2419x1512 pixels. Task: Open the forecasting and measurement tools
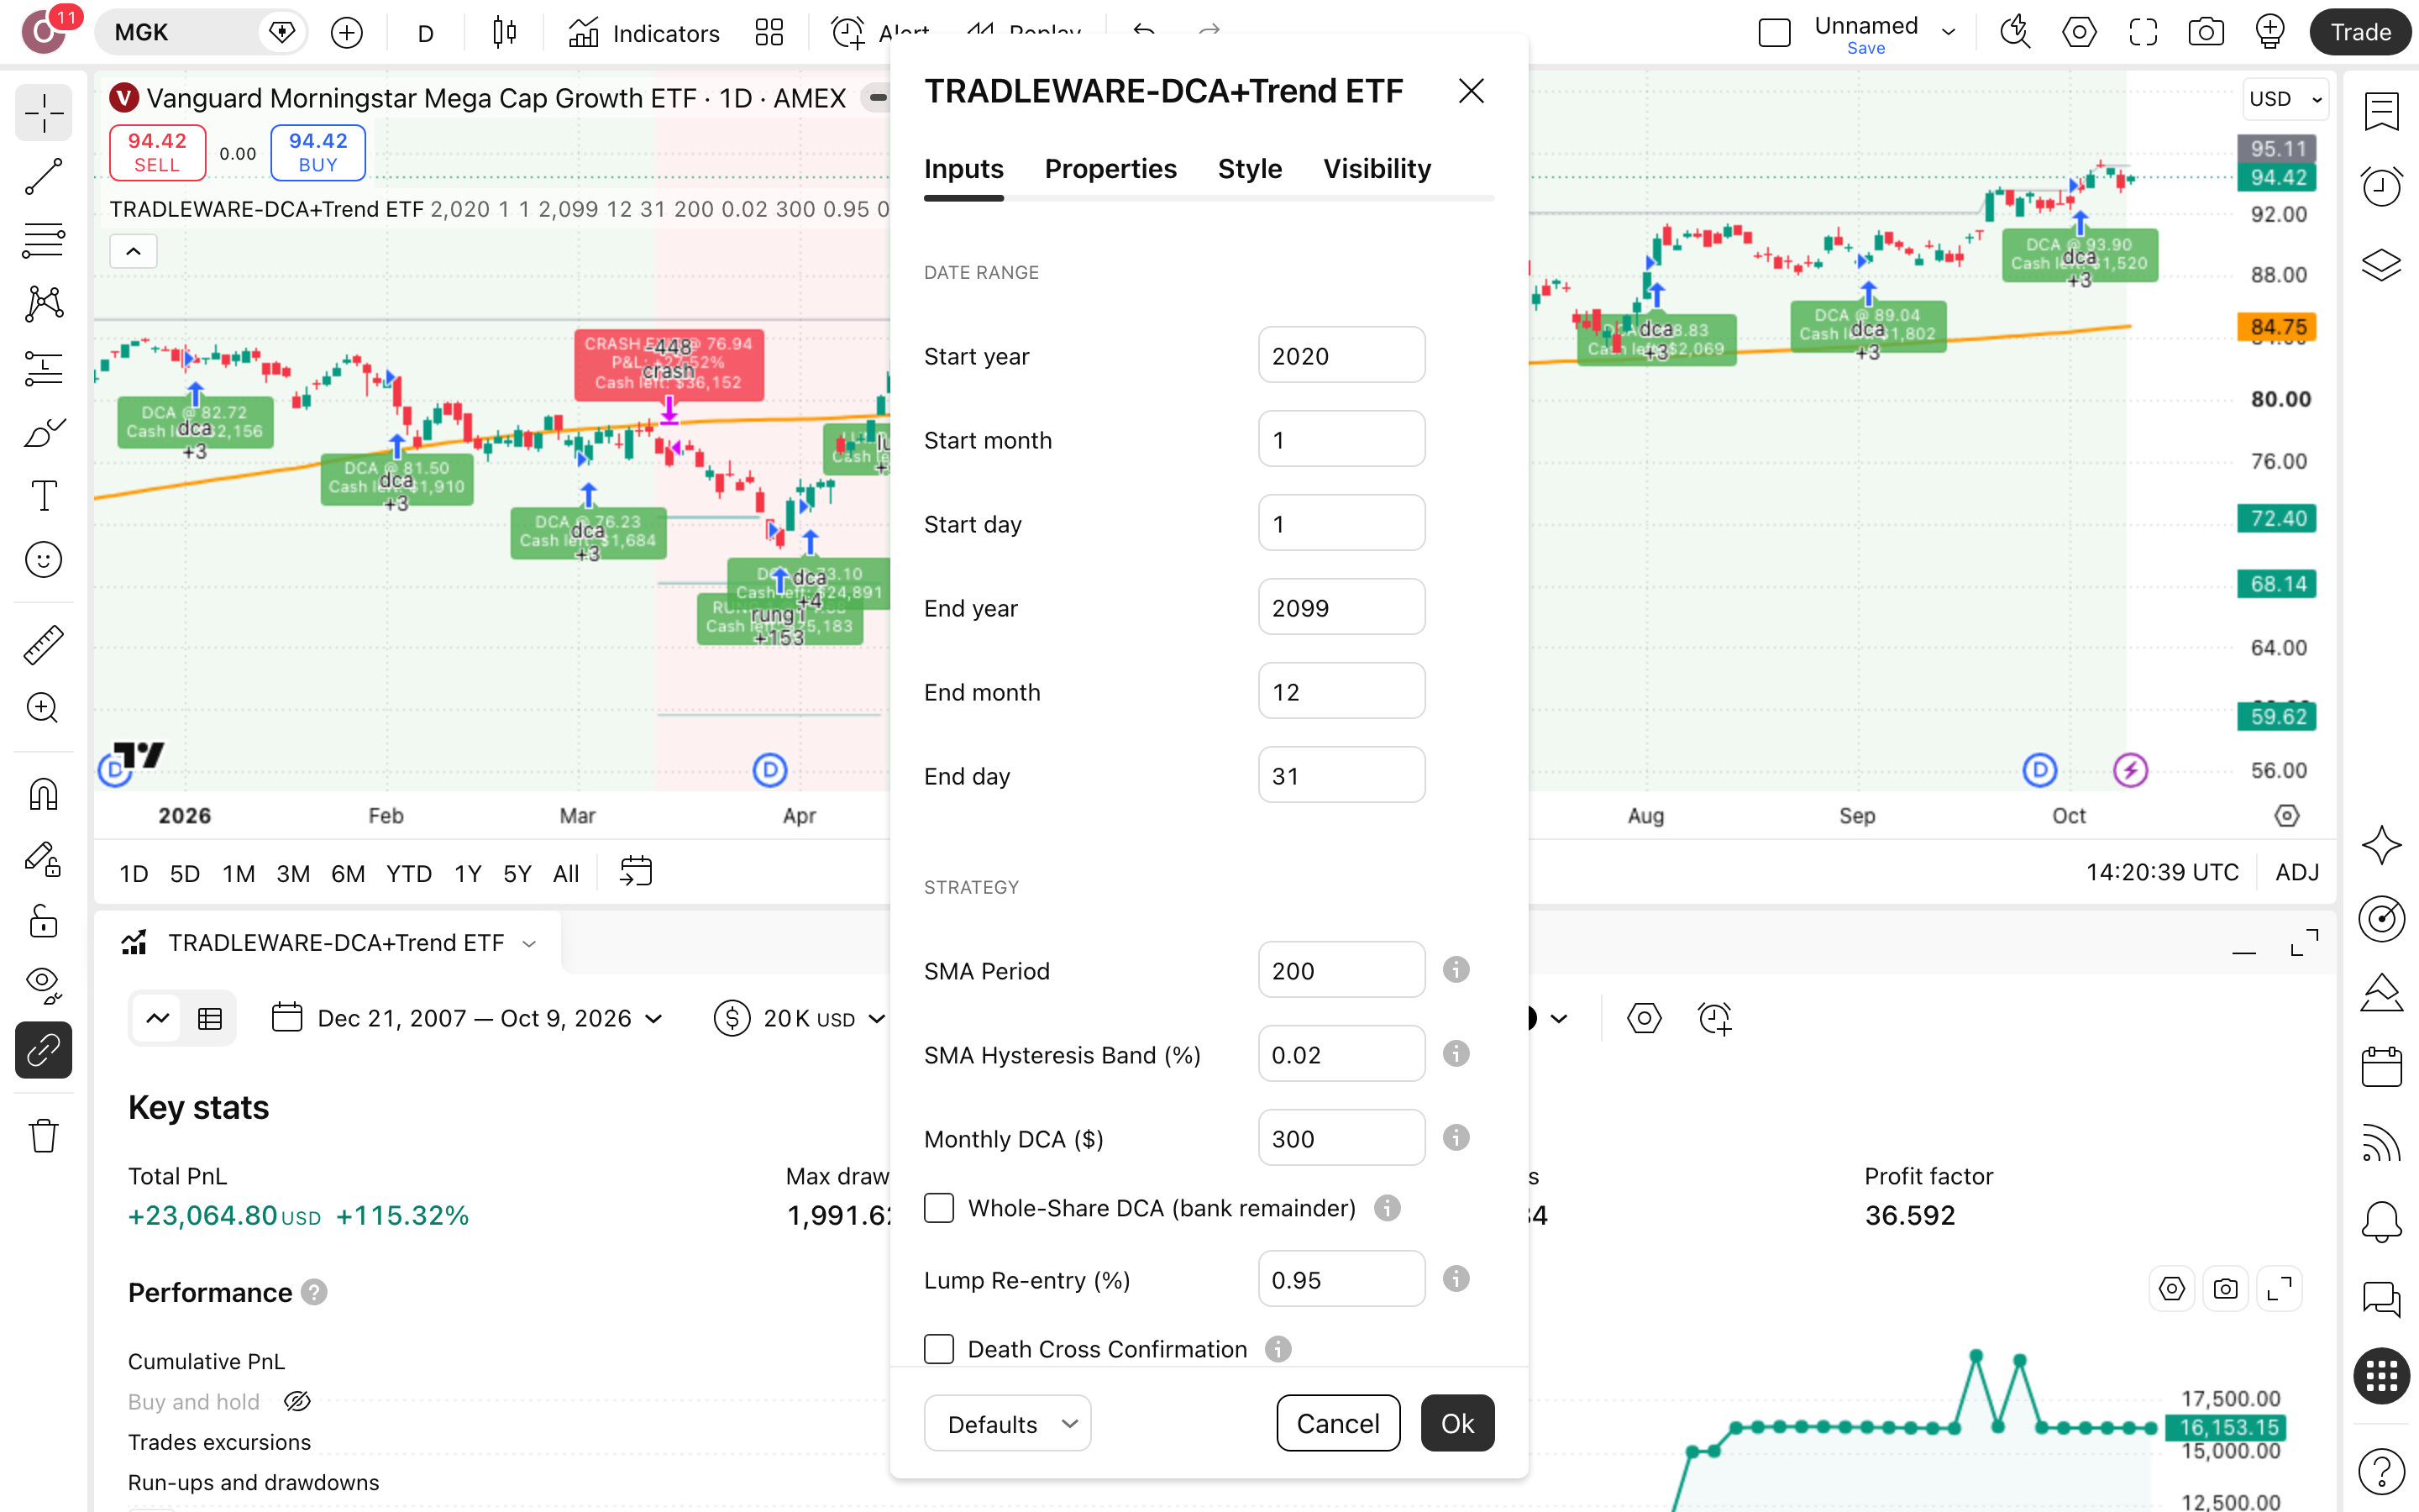coord(43,368)
